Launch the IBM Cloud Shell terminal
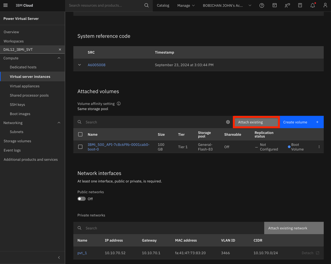Screen dimensions: 331x264 click(274, 5)
